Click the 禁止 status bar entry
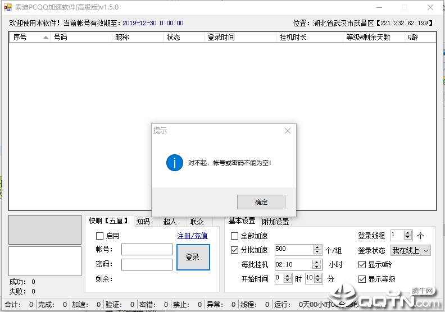The width and height of the screenshot is (445, 312). coord(188,305)
